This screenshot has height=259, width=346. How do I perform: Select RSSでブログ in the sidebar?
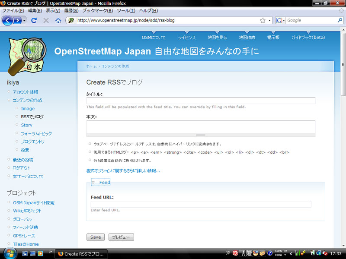[32, 117]
